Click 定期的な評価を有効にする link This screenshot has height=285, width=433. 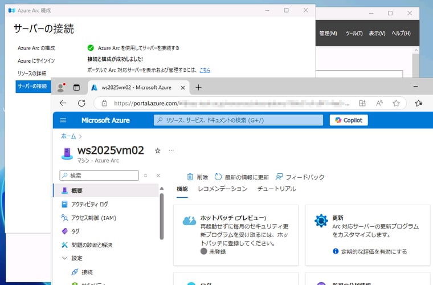click(x=374, y=251)
